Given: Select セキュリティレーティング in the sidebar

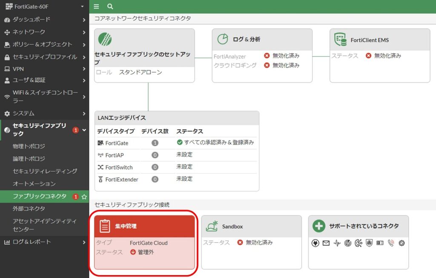Looking at the screenshot, I should [45, 171].
